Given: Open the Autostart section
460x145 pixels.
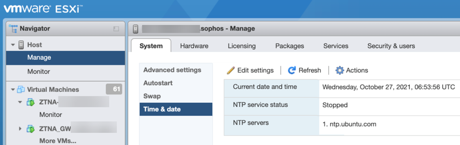Looking at the screenshot, I should coord(158,83).
